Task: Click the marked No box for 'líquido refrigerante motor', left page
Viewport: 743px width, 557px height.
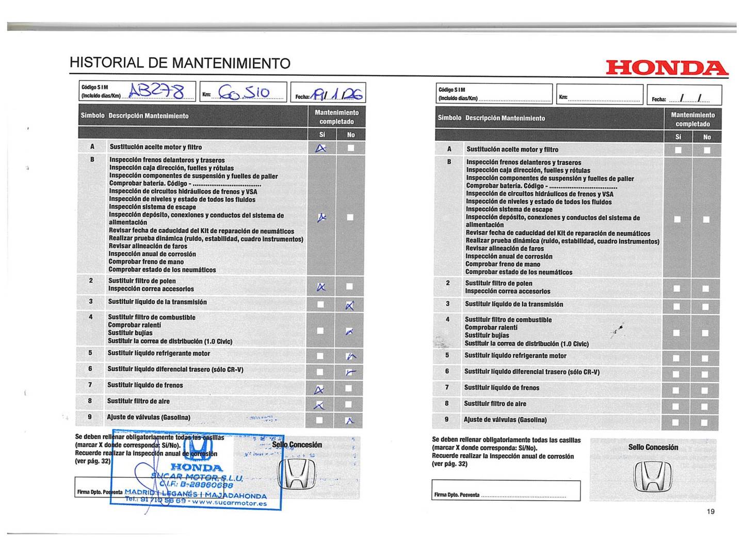Action: point(350,356)
